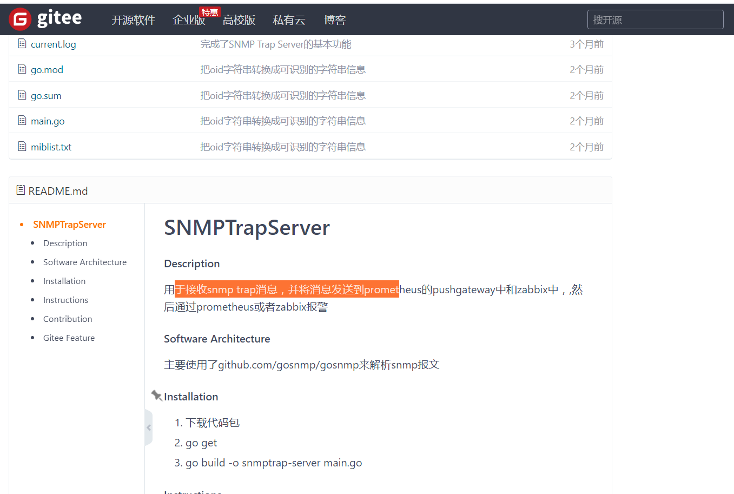
Task: Click the go.sum file icon
Action: pyautogui.click(x=22, y=95)
